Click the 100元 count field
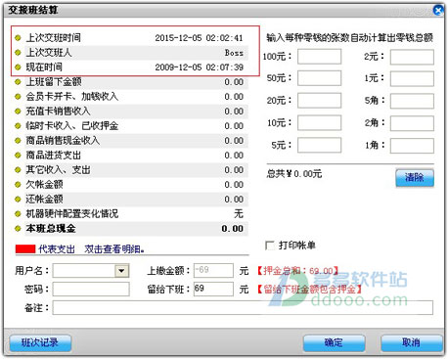The height and width of the screenshot is (359, 448). [320, 57]
